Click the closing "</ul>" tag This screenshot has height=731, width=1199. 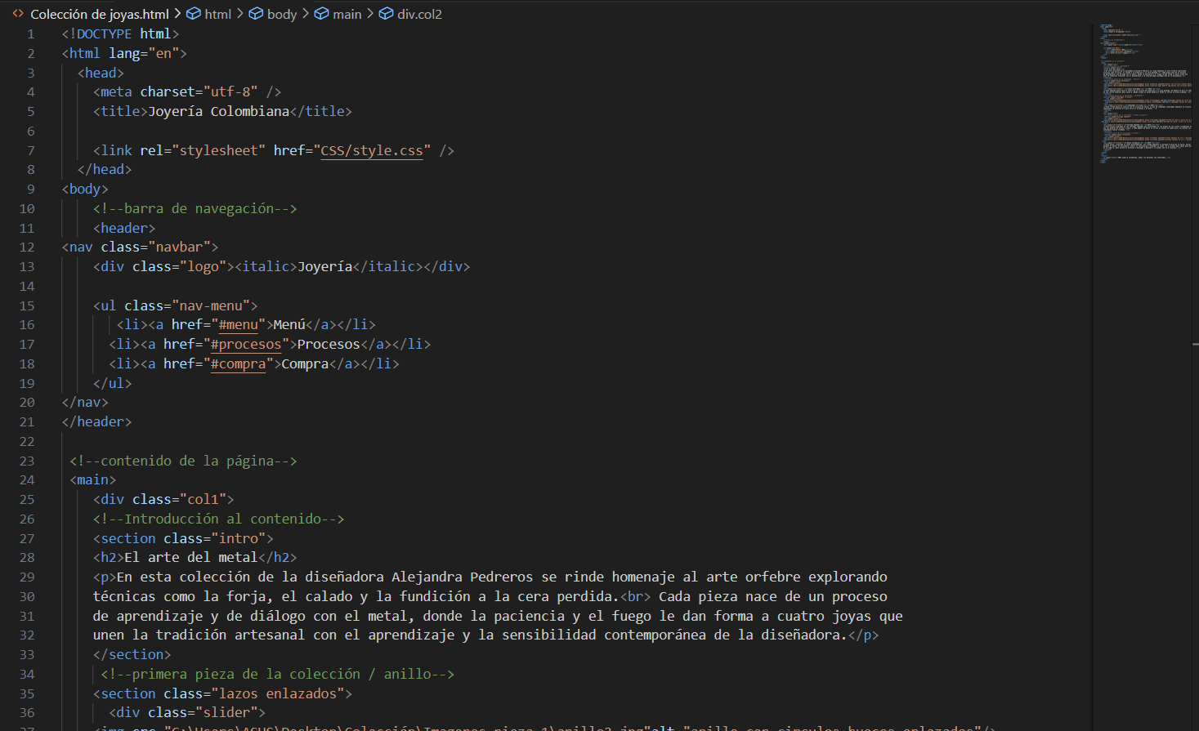[113, 383]
